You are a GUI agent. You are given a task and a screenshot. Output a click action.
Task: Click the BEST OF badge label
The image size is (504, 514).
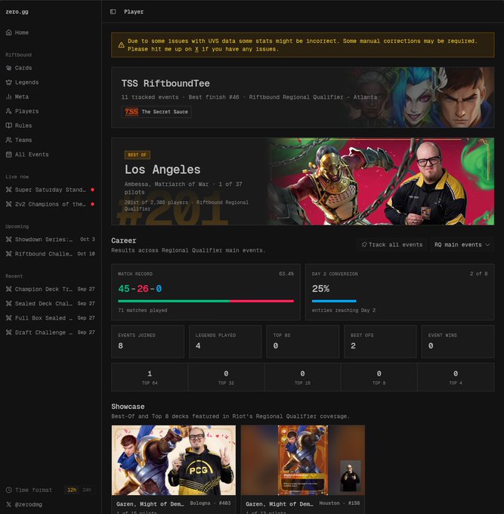(x=138, y=155)
